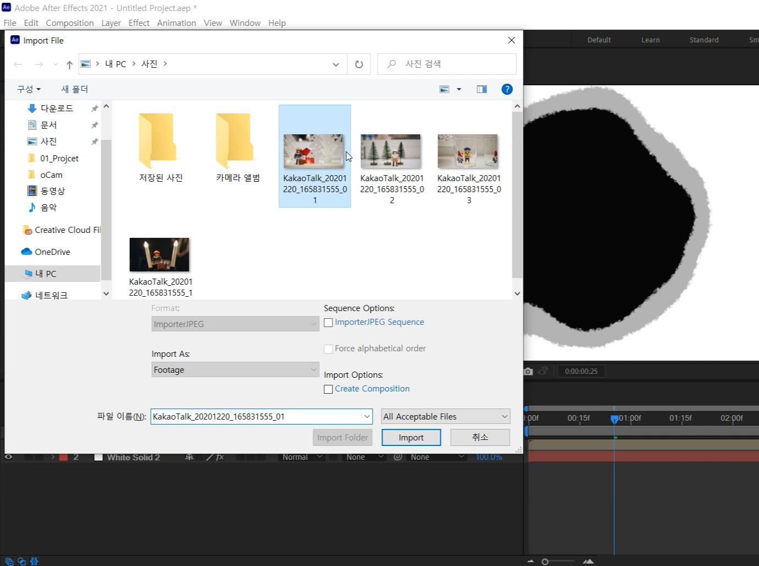
Task: Open the Edit menu
Action: click(x=31, y=23)
